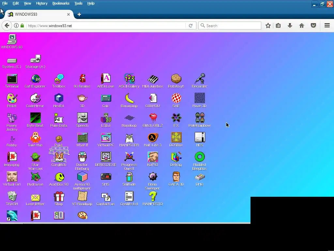Open the Recorder microphone icon
Image resolution: width=334 pixels, height=251 pixels.
(x=199, y=81)
